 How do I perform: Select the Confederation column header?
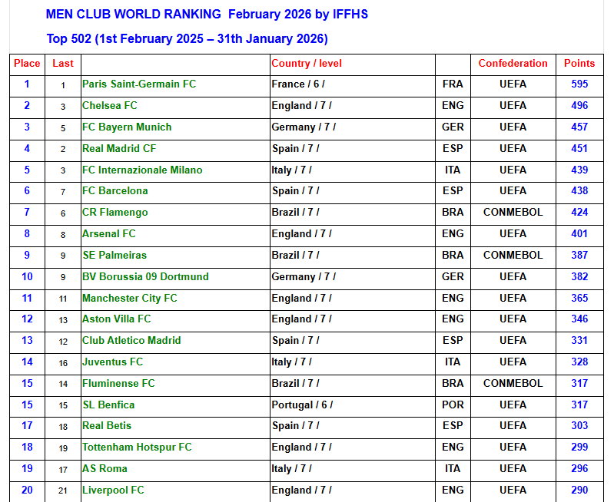tap(513, 64)
